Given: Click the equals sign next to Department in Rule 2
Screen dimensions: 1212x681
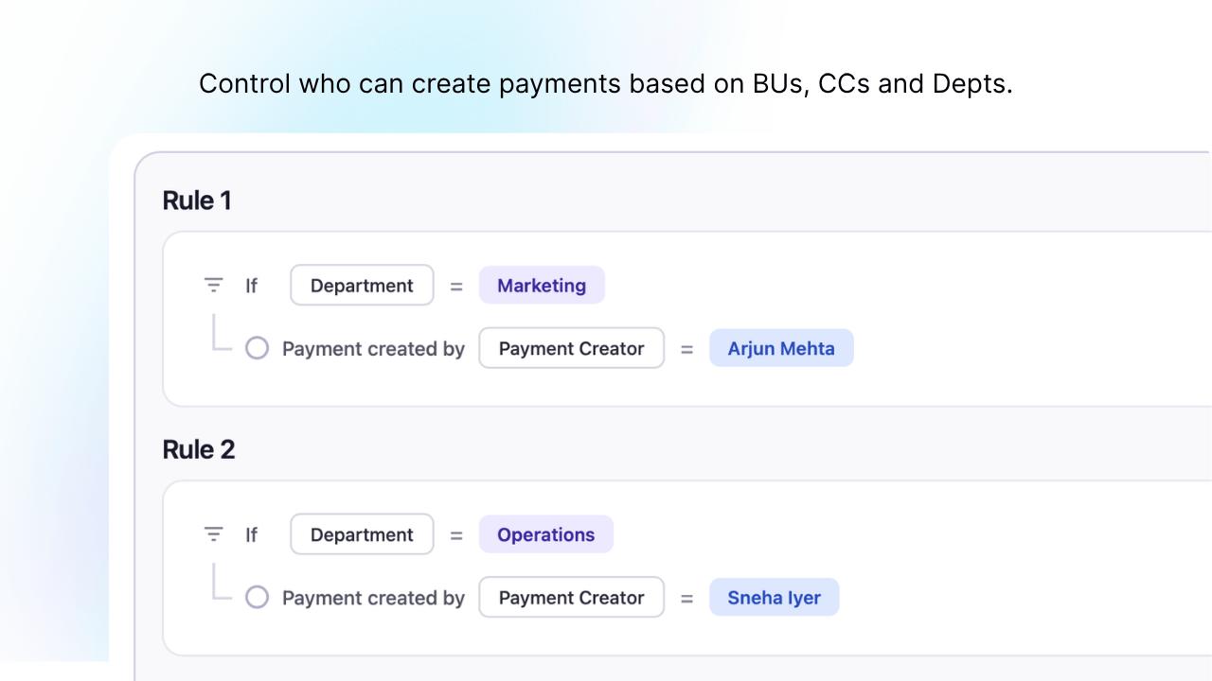Looking at the screenshot, I should pyautogui.click(x=456, y=533).
